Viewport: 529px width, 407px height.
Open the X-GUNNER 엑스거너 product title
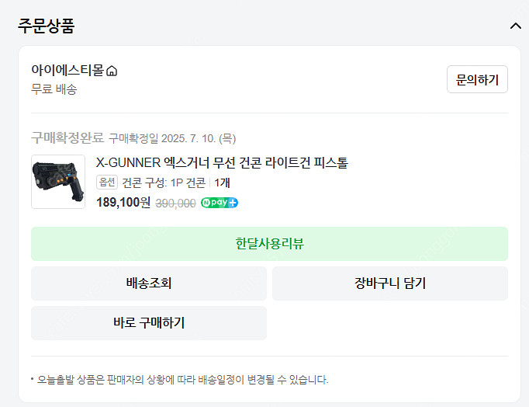222,163
